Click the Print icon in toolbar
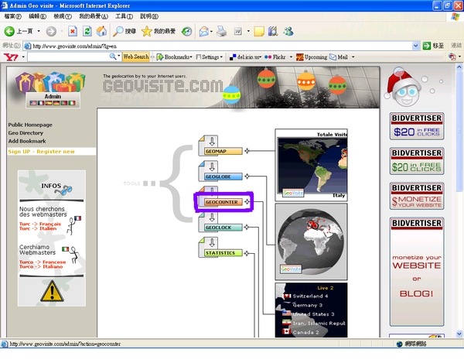Viewport: 464px width, 363px height. [x=221, y=31]
